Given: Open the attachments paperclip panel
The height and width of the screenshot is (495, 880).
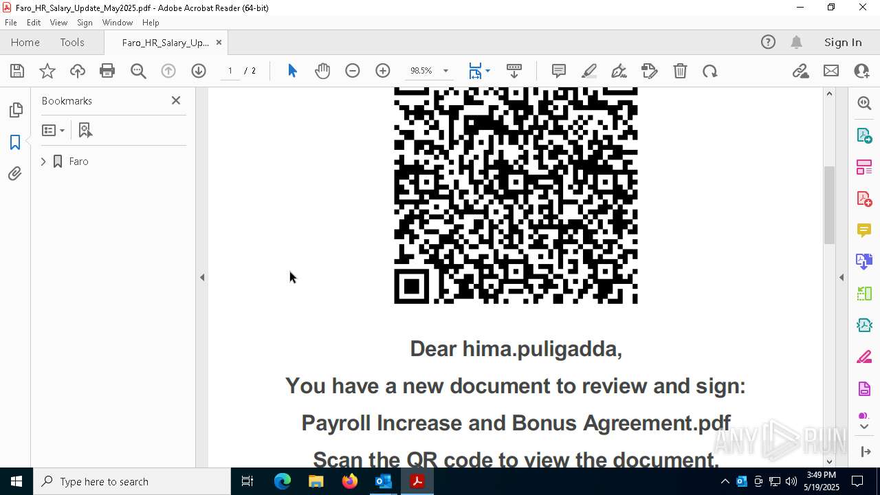Looking at the screenshot, I should 15,174.
